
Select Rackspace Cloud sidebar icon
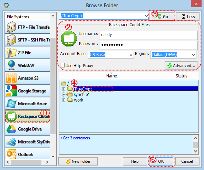(x=11, y=116)
